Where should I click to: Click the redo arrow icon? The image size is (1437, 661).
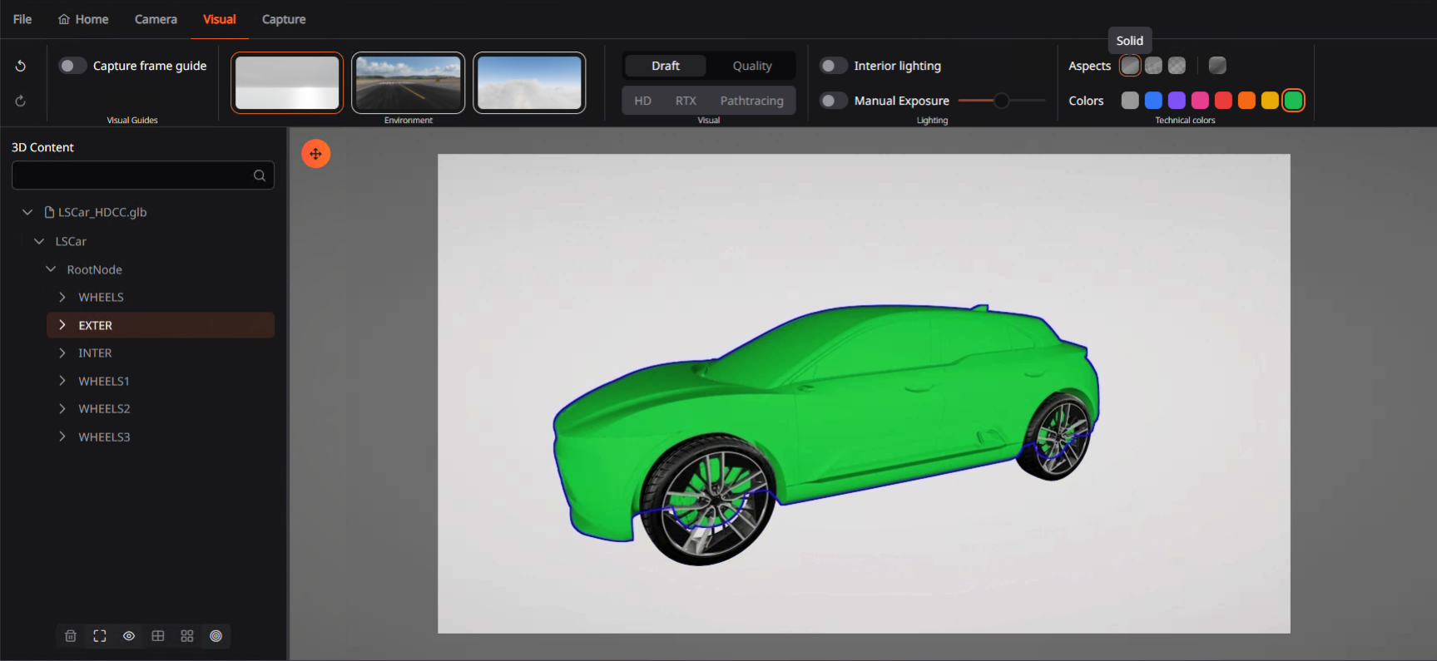21,101
